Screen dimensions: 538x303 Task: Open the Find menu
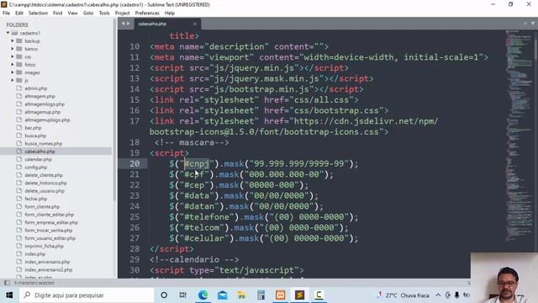click(x=58, y=13)
